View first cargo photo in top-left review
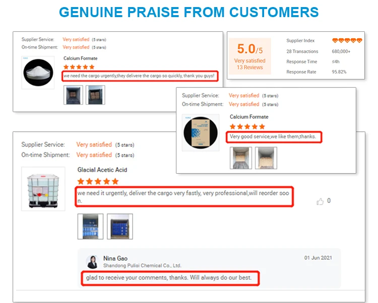This screenshot has height=303, width=378. (x=73, y=95)
